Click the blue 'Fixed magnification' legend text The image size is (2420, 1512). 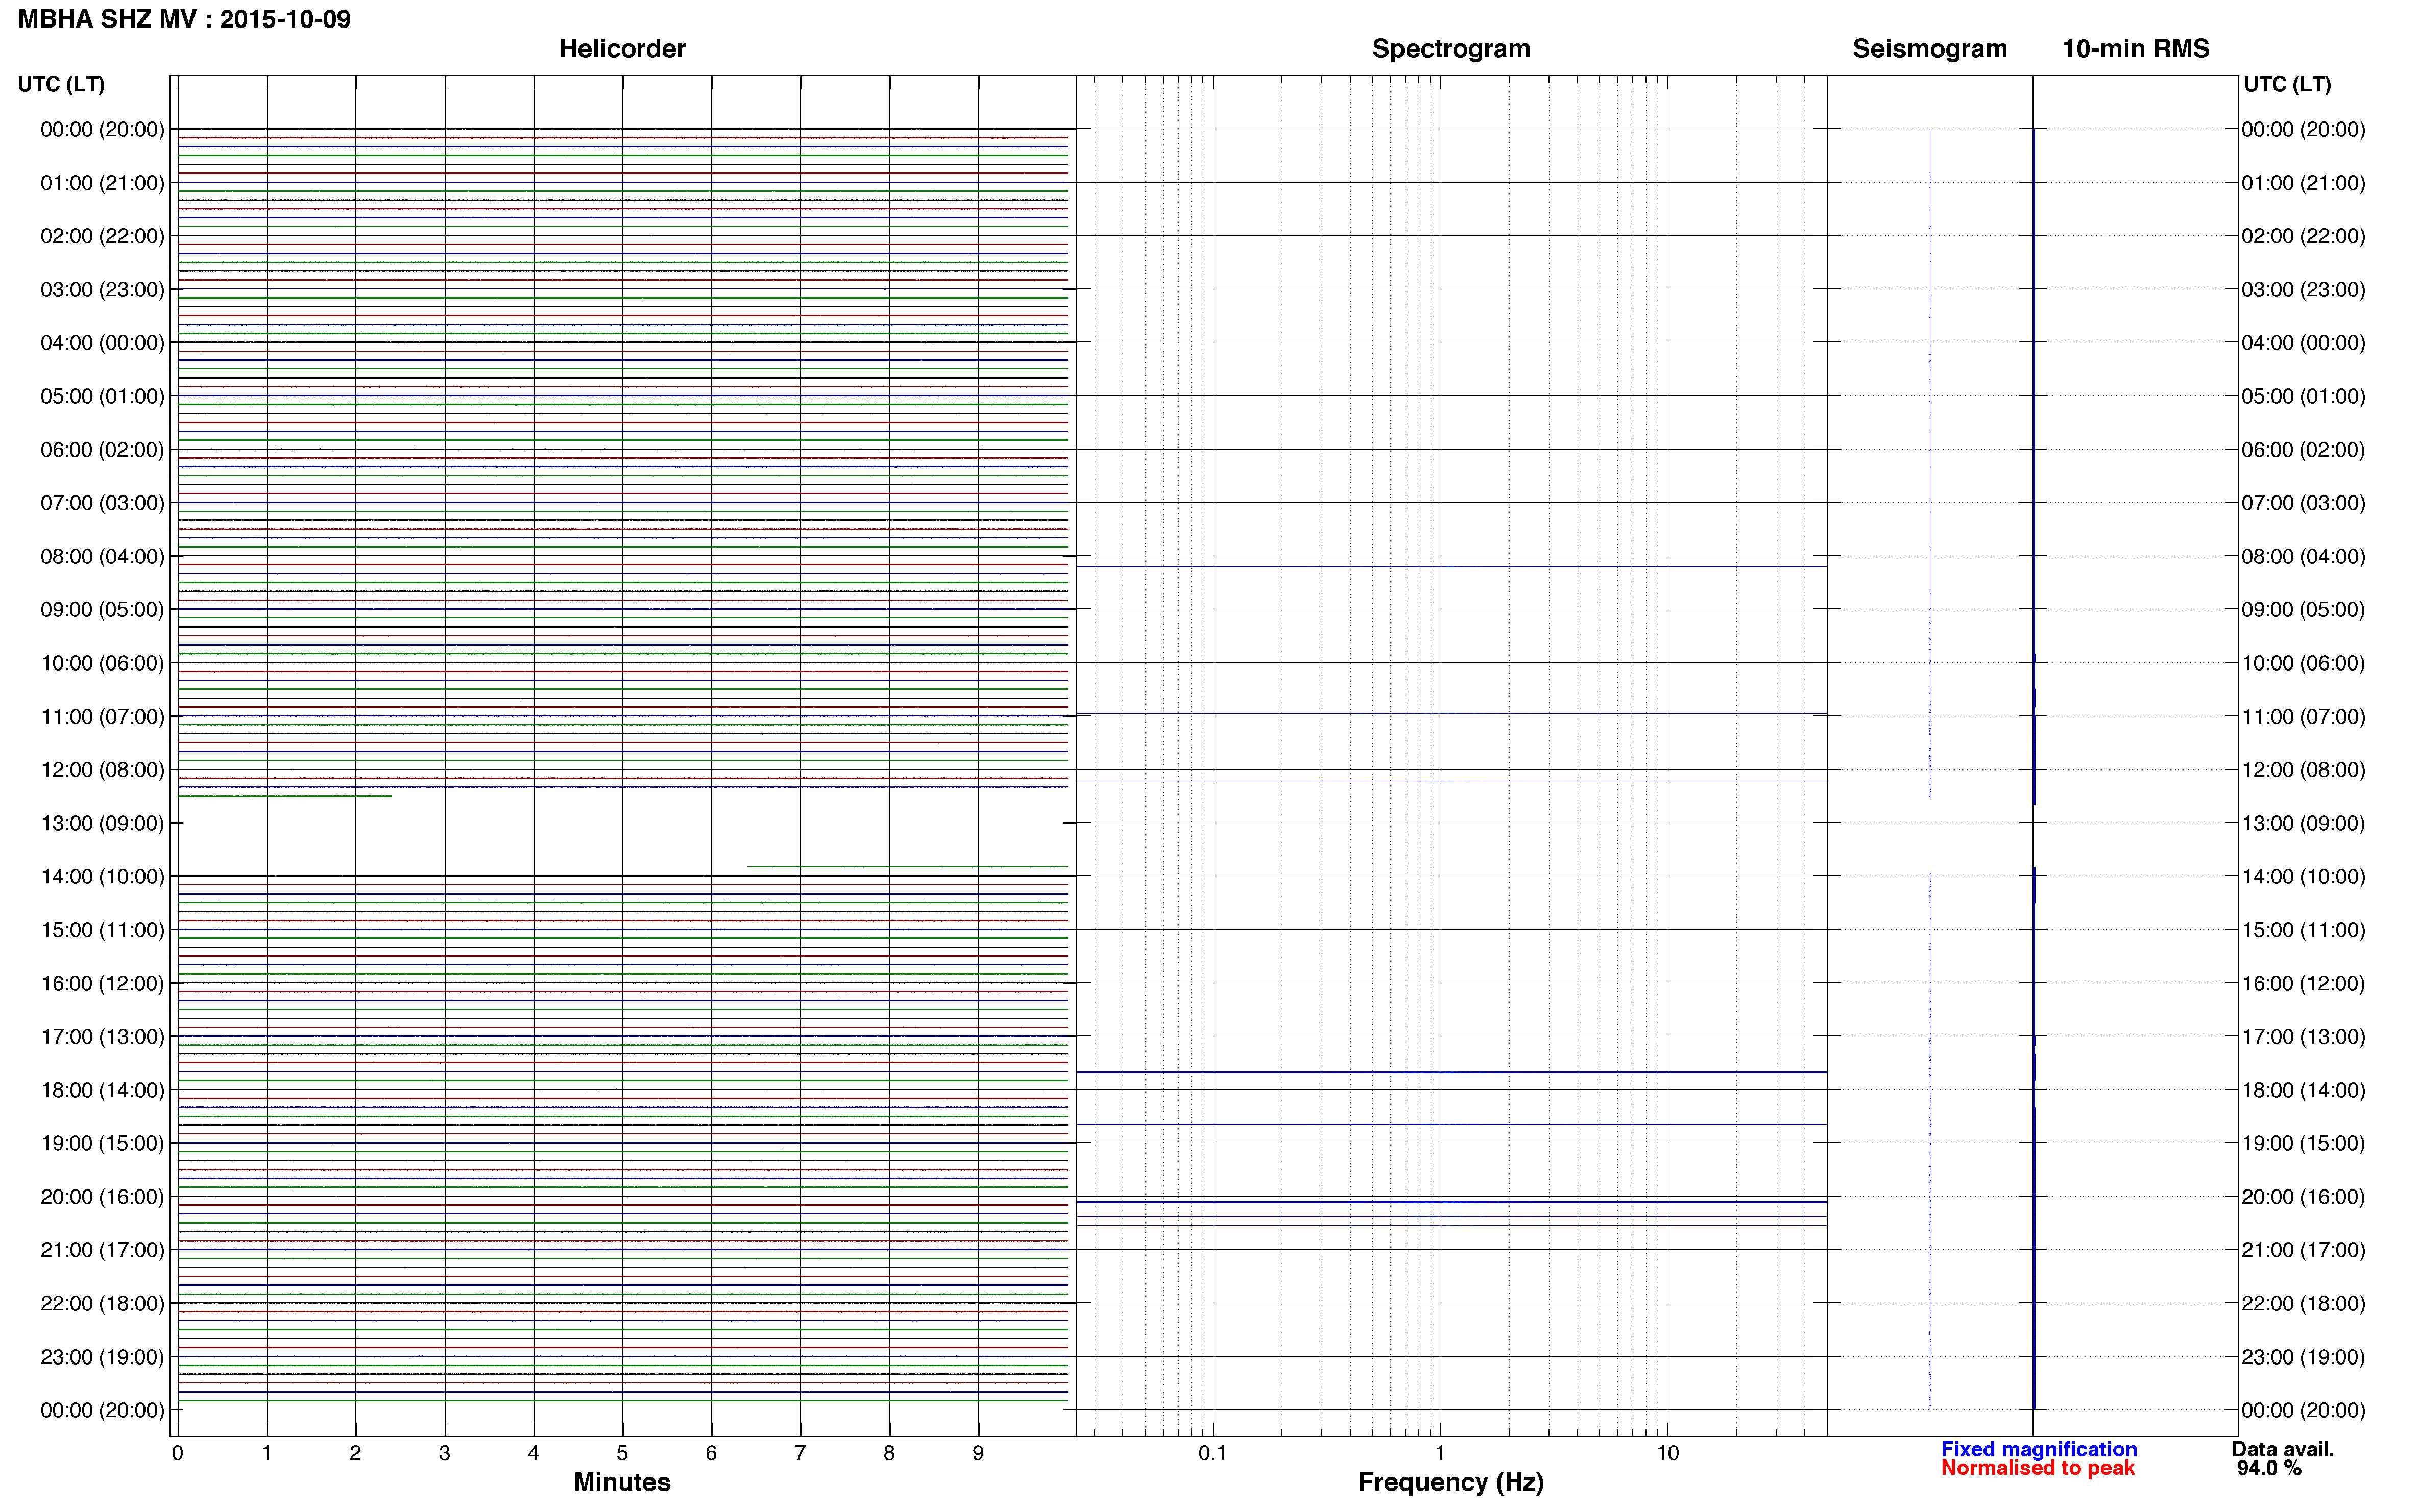[2039, 1449]
